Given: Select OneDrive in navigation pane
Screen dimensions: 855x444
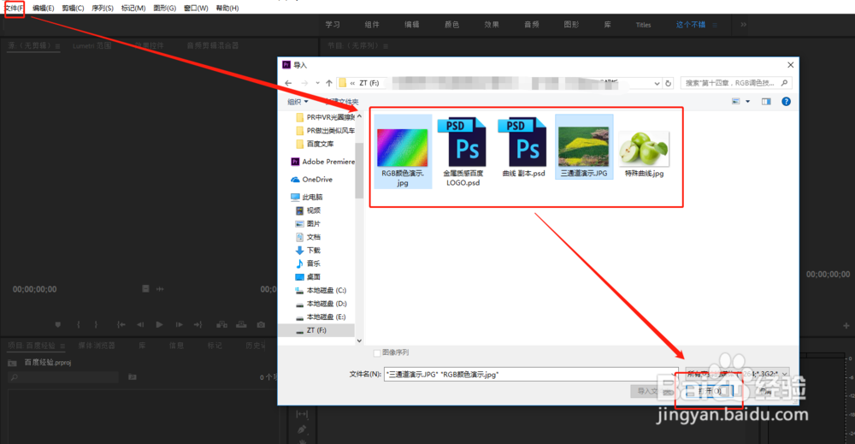Looking at the screenshot, I should click(311, 180).
